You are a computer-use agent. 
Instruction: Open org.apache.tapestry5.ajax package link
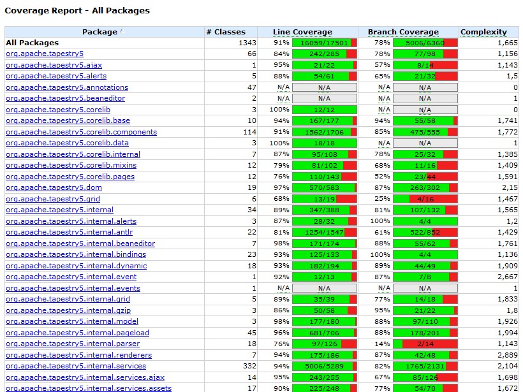click(x=54, y=65)
